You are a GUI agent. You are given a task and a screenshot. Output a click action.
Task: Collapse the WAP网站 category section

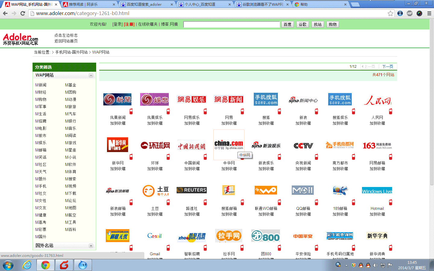click(x=91, y=75)
